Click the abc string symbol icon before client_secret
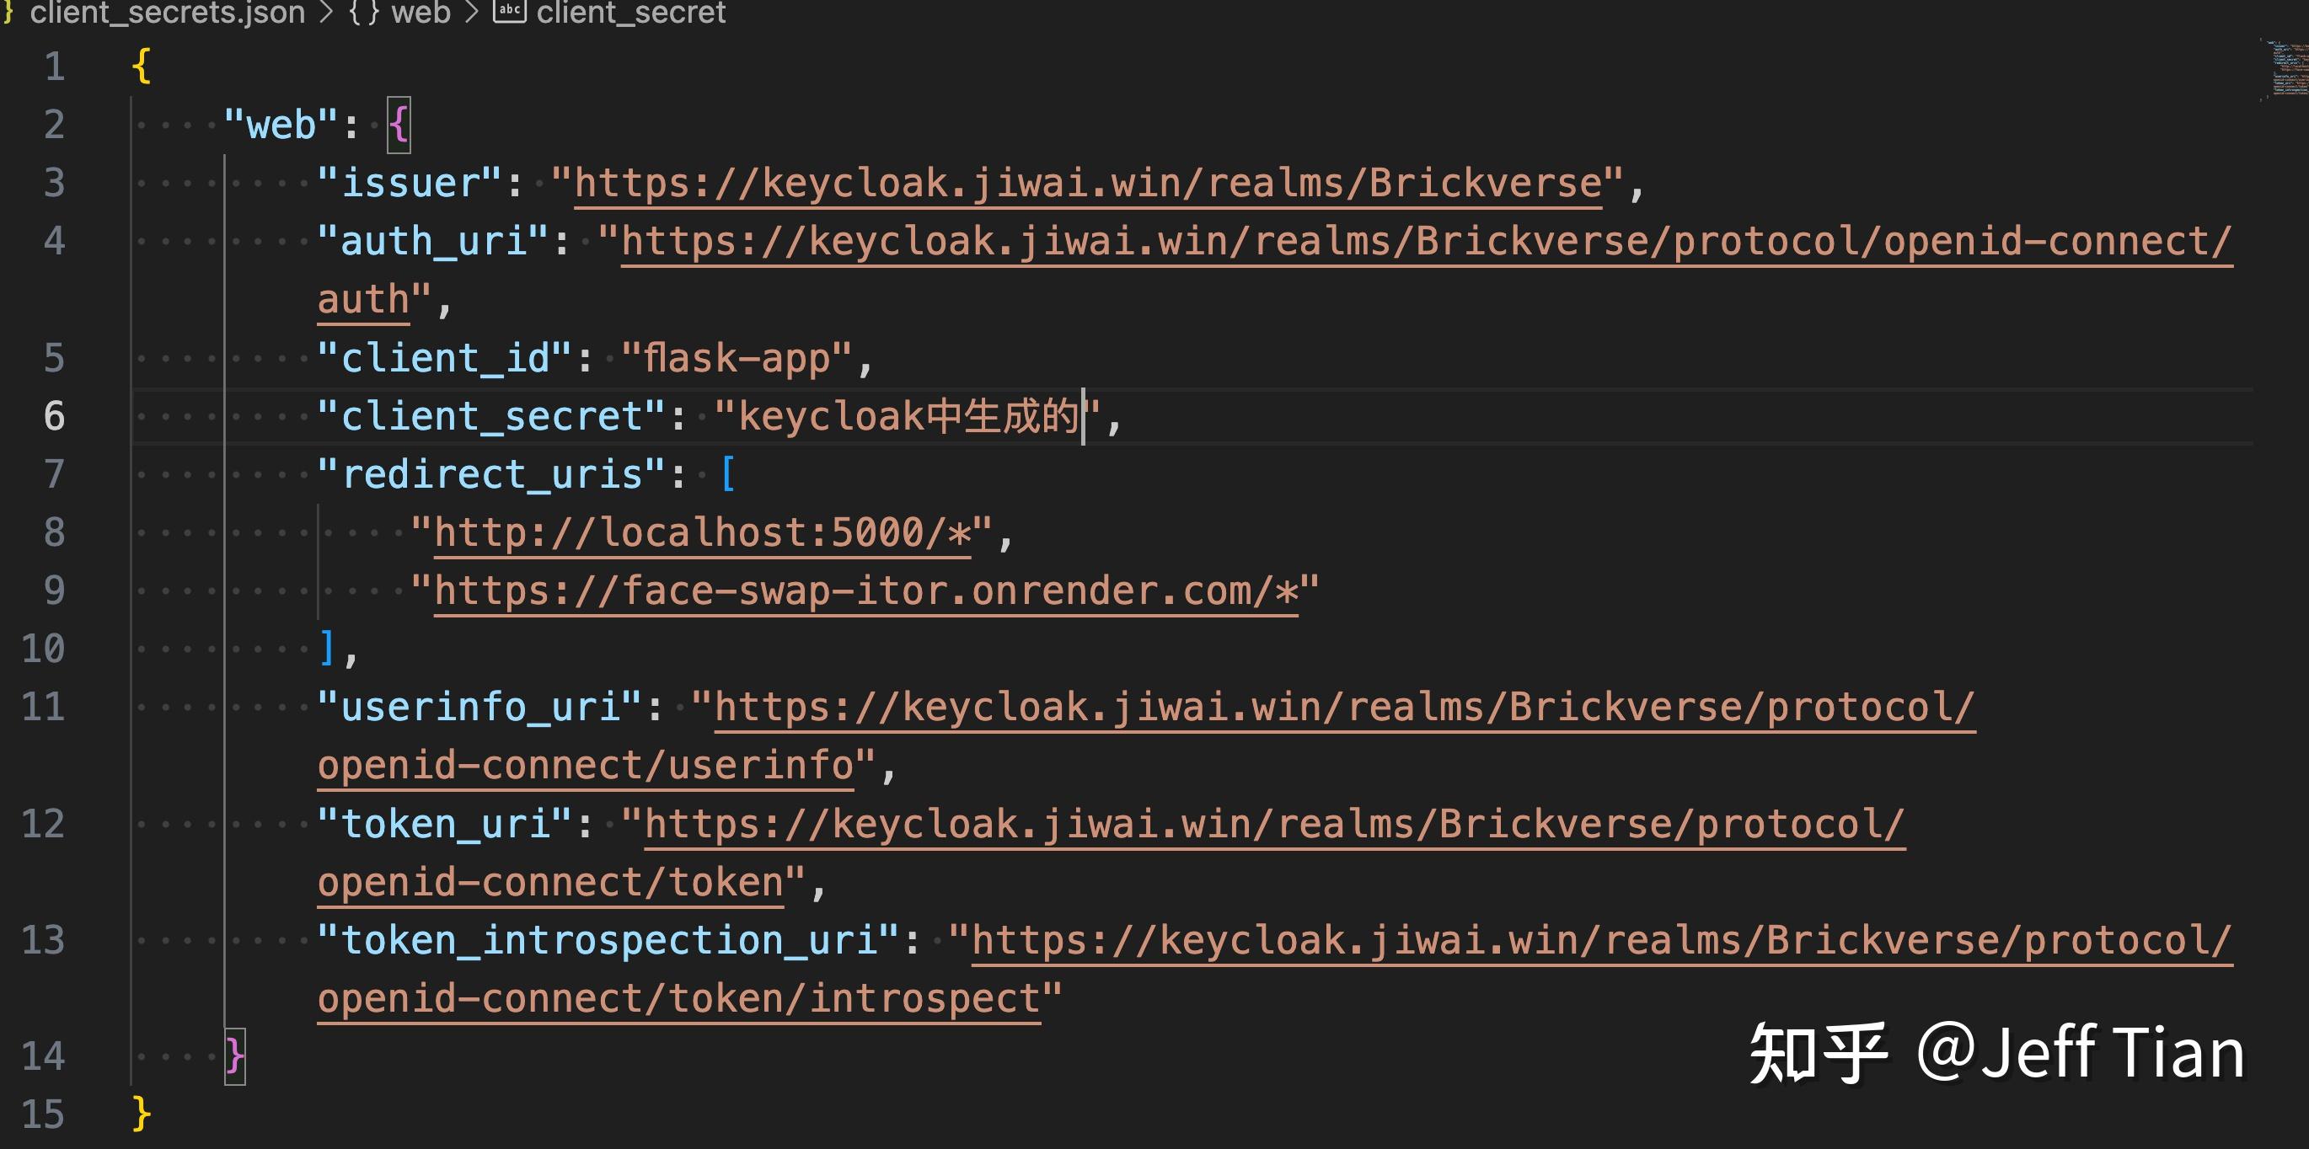The height and width of the screenshot is (1149, 2309). coord(507,13)
